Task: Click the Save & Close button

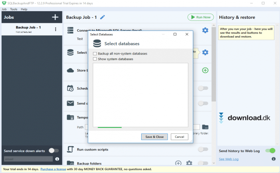Action: 154,137
